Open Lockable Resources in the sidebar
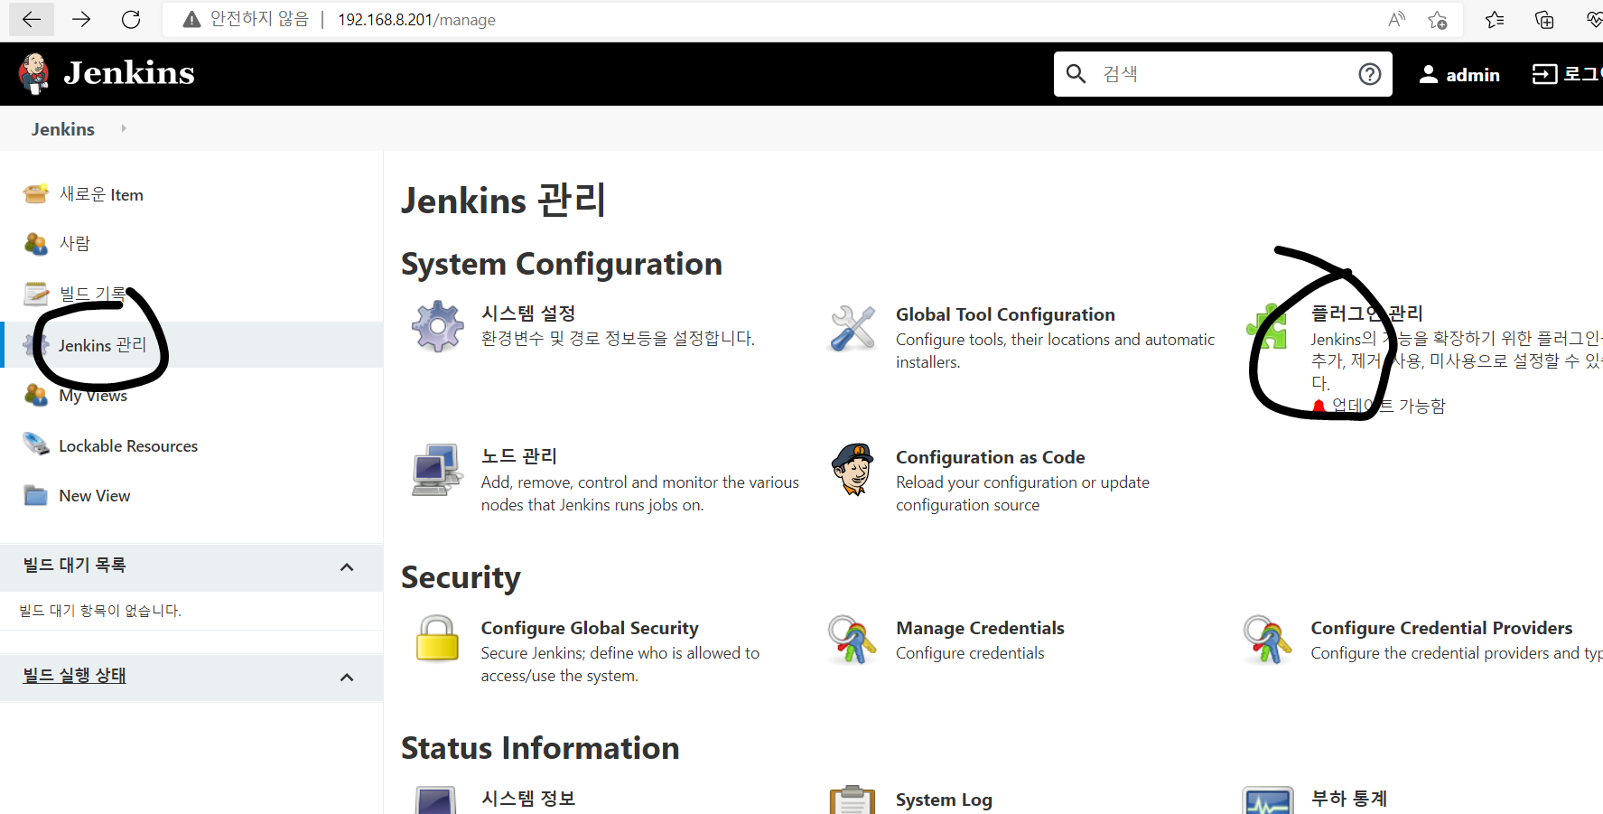The height and width of the screenshot is (814, 1603). pyautogui.click(x=128, y=446)
